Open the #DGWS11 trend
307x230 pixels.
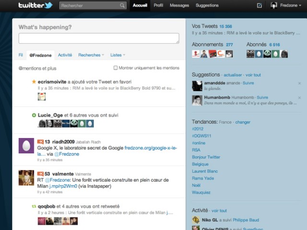pos(201,136)
